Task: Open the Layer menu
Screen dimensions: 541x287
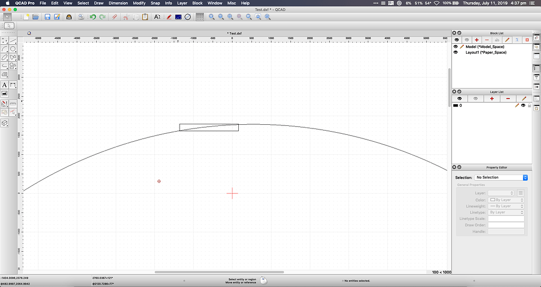Action: [x=182, y=3]
